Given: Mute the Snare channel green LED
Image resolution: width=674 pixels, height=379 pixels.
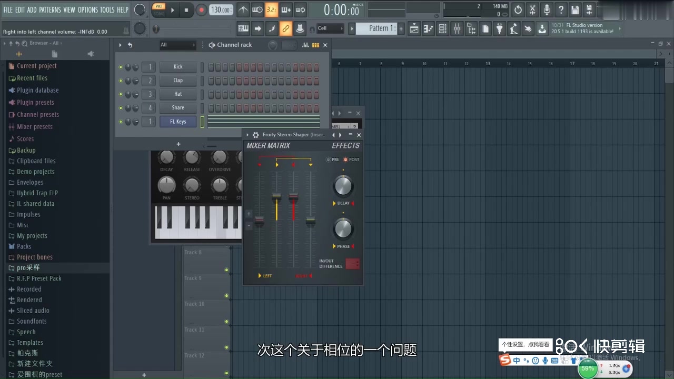Looking at the screenshot, I should pyautogui.click(x=121, y=108).
